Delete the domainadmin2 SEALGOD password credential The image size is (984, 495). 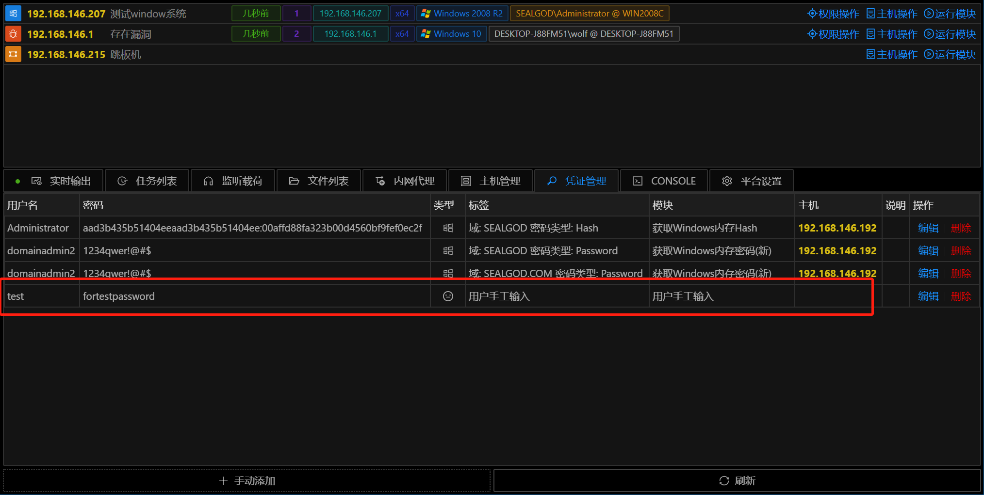(x=961, y=251)
